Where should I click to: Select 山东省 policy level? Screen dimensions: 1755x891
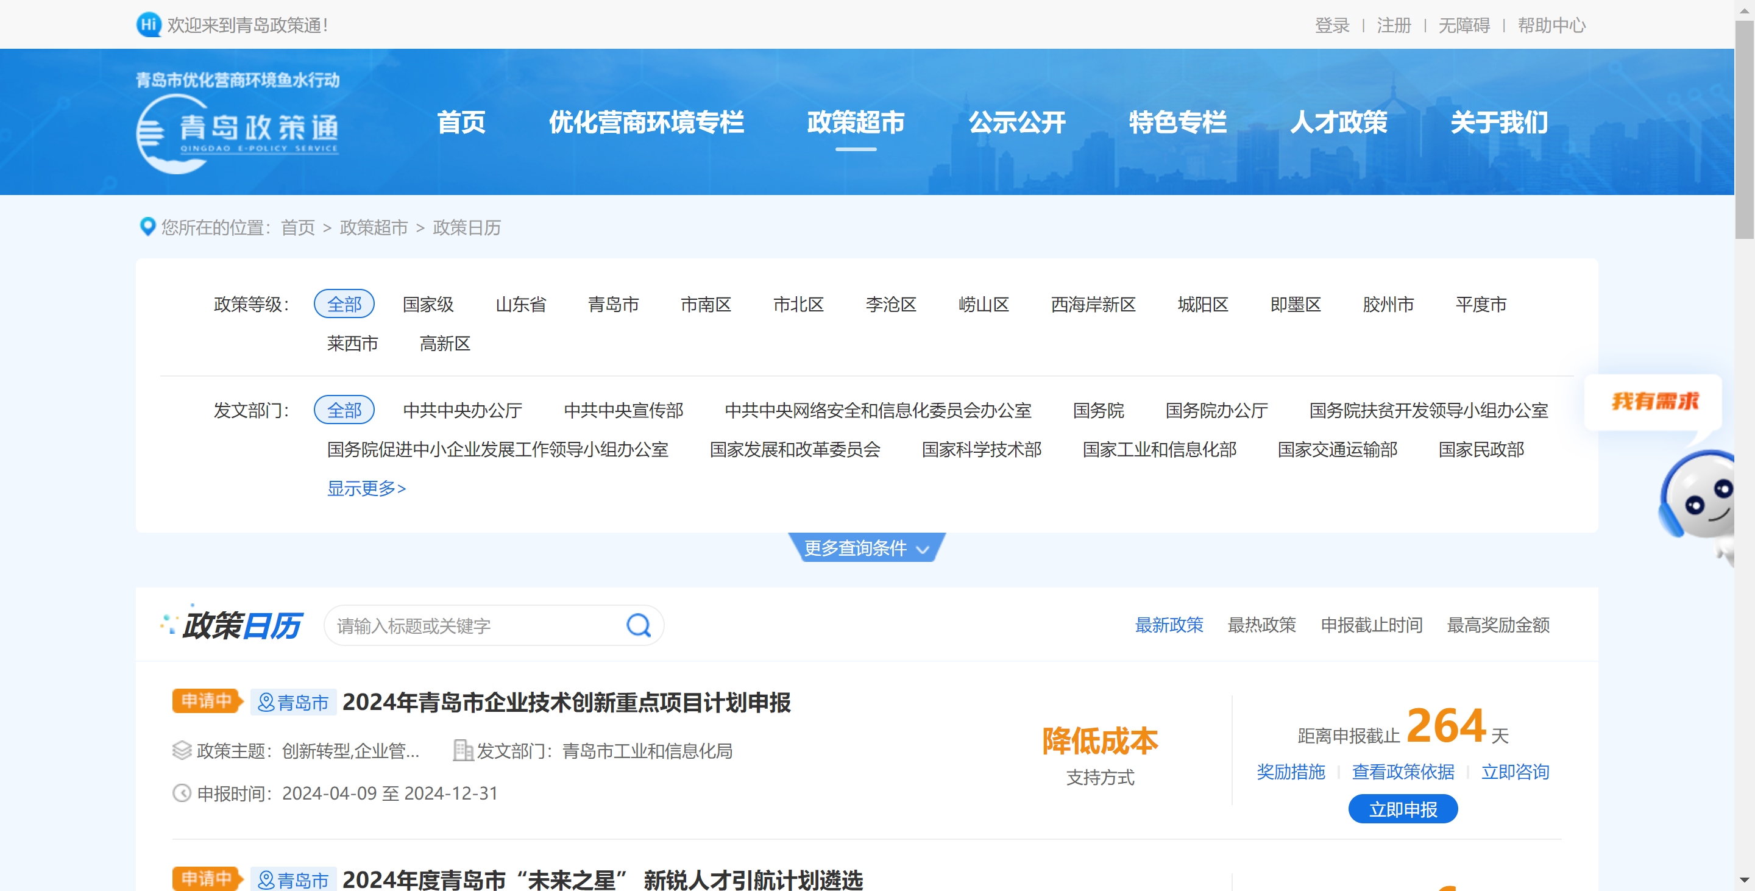click(x=520, y=304)
